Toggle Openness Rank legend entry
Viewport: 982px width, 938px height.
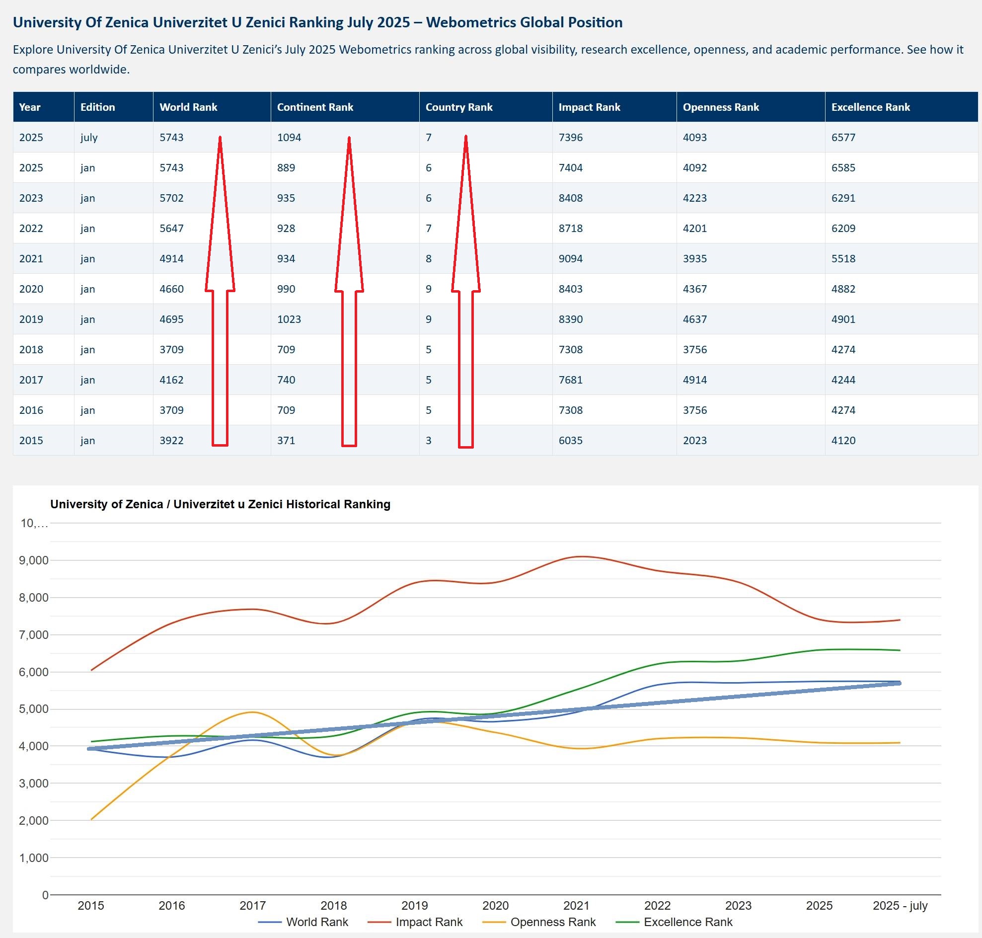coord(552,922)
